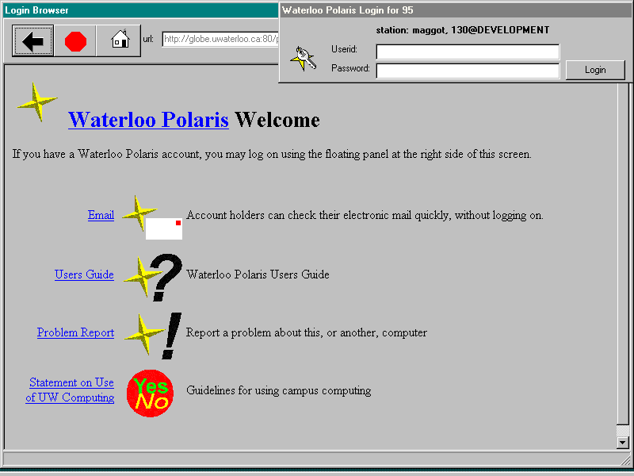
Task: Click the scrollbar down arrow
Action: [x=623, y=443]
